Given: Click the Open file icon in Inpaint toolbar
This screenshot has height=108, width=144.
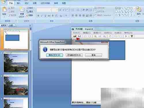Looking at the screenshot, I should click(75, 36).
